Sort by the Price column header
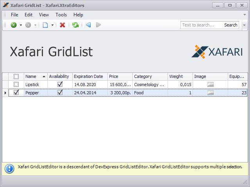250x187 pixels. coord(120,76)
